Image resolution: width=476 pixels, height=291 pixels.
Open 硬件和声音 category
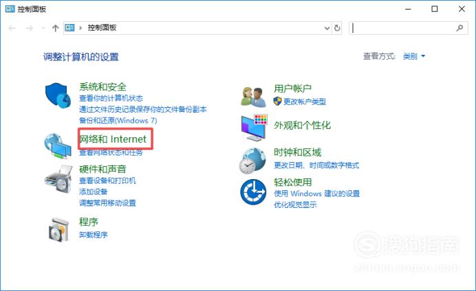(102, 170)
